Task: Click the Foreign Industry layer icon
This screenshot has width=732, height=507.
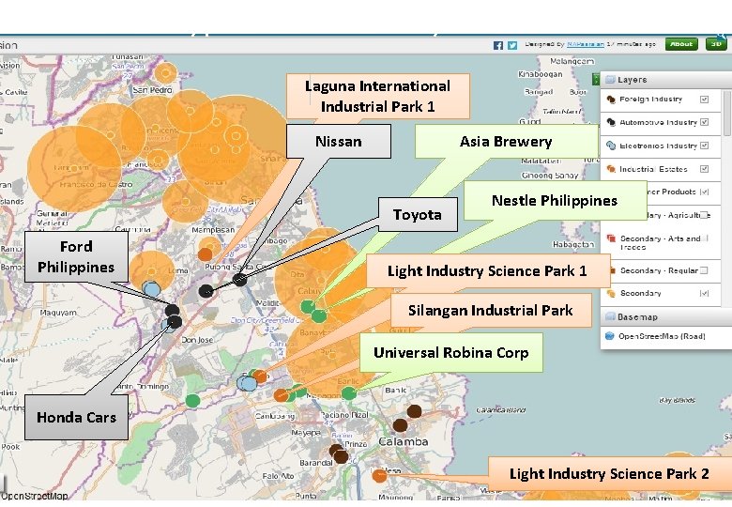Action: coord(610,100)
